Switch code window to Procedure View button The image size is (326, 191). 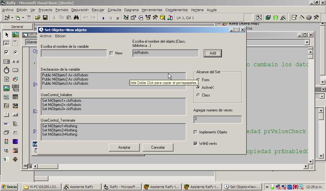25,166
